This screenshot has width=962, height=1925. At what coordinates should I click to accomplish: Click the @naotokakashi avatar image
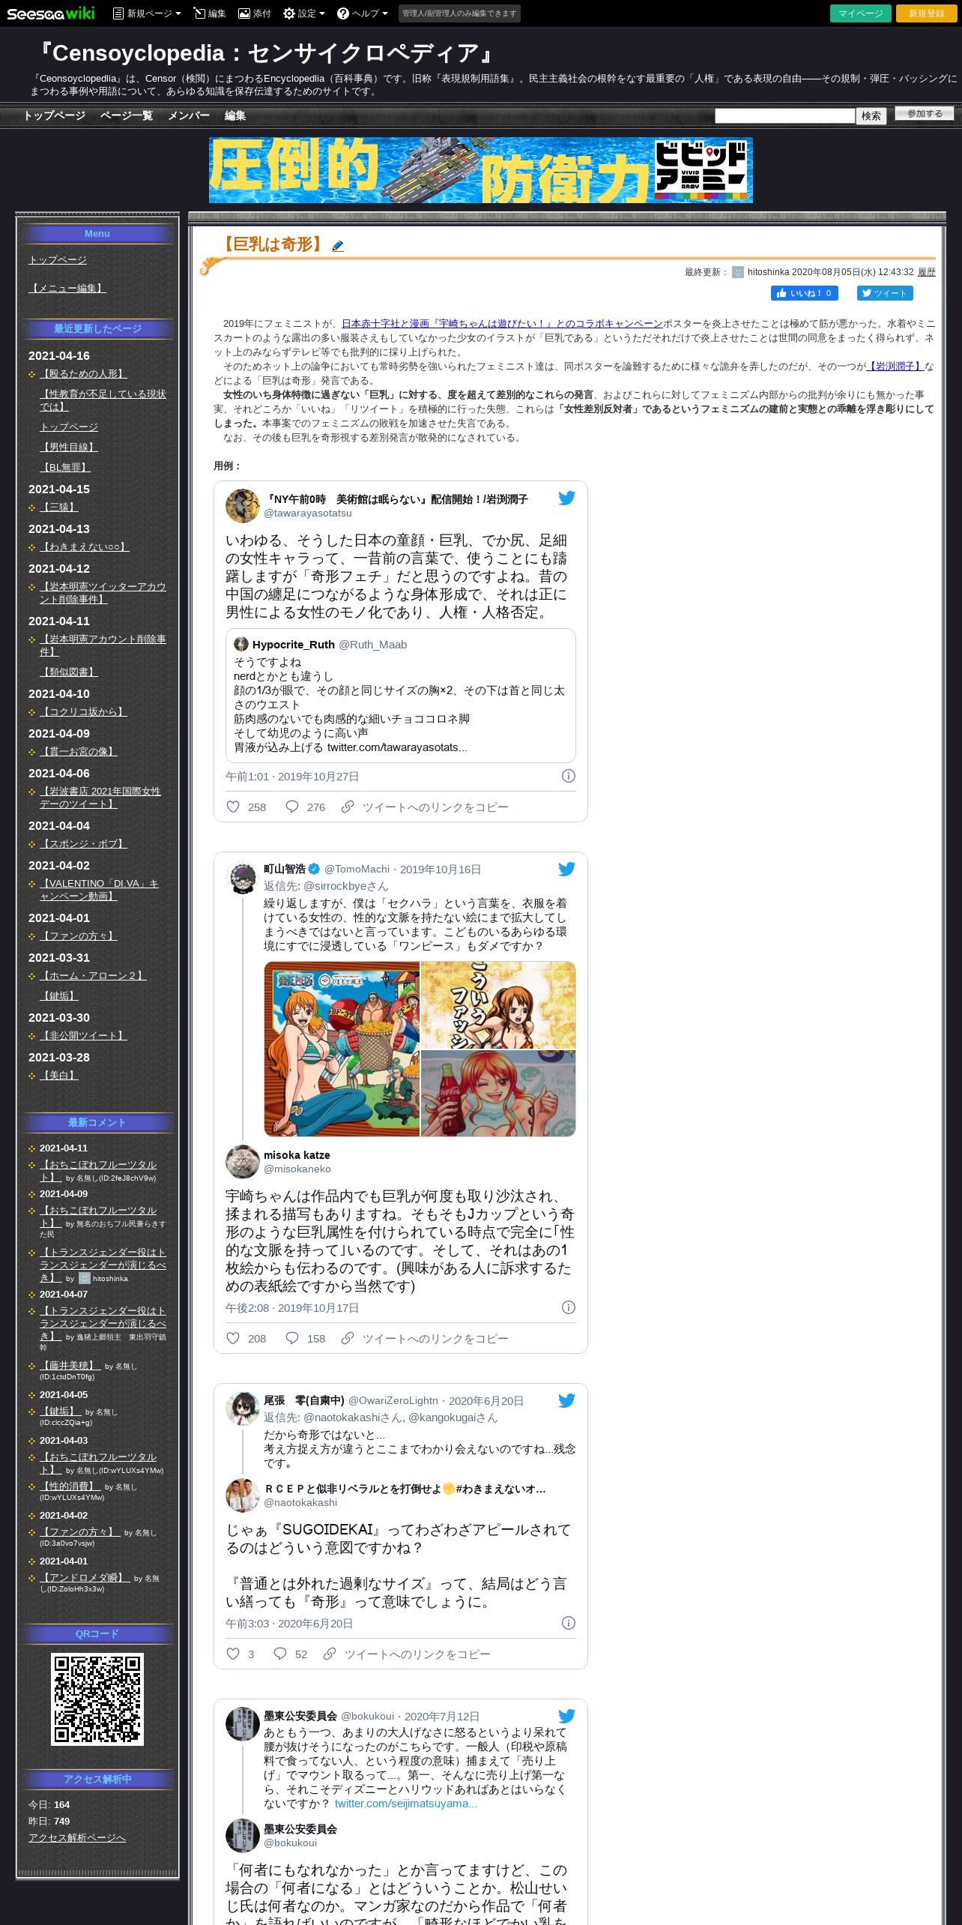coord(243,1495)
